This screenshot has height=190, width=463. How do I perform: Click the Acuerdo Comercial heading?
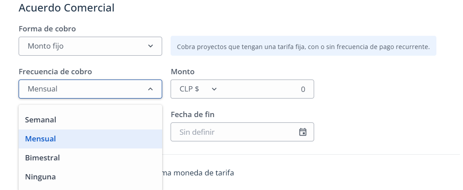click(66, 8)
